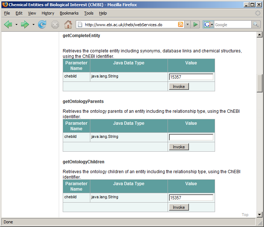Open the Google search engine selector
Viewport: 264px width, 227px height.
209,24
